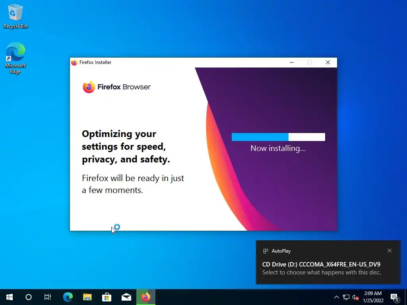Select the Microsoft Edge desktop shortcut
Viewport: 407px width, 305px height.
coord(16,58)
